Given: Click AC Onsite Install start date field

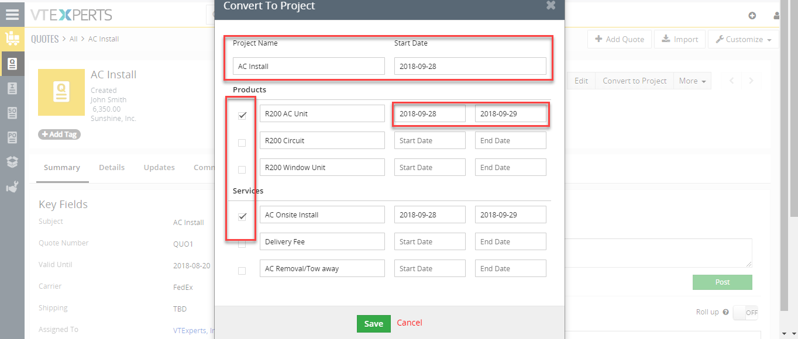Looking at the screenshot, I should pyautogui.click(x=430, y=215).
